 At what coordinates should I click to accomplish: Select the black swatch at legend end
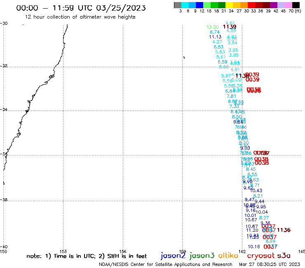[x=296, y=5]
